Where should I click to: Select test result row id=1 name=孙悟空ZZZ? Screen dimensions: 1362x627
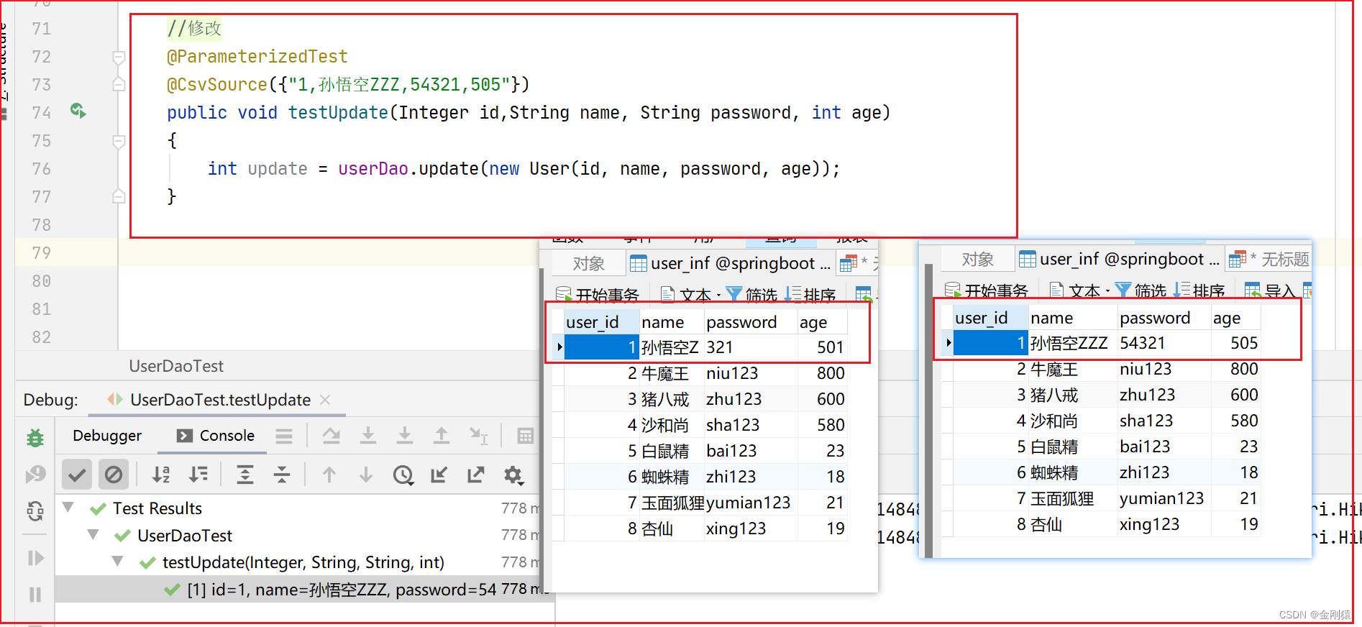[304, 589]
